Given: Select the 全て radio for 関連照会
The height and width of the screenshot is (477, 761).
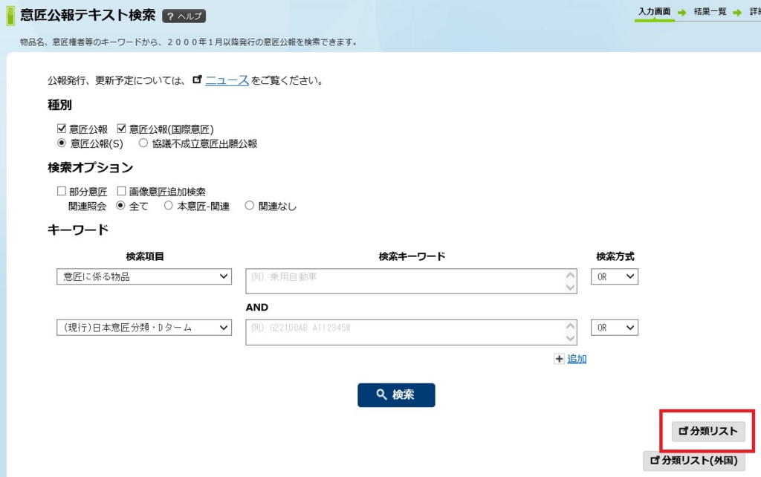Looking at the screenshot, I should (x=120, y=206).
